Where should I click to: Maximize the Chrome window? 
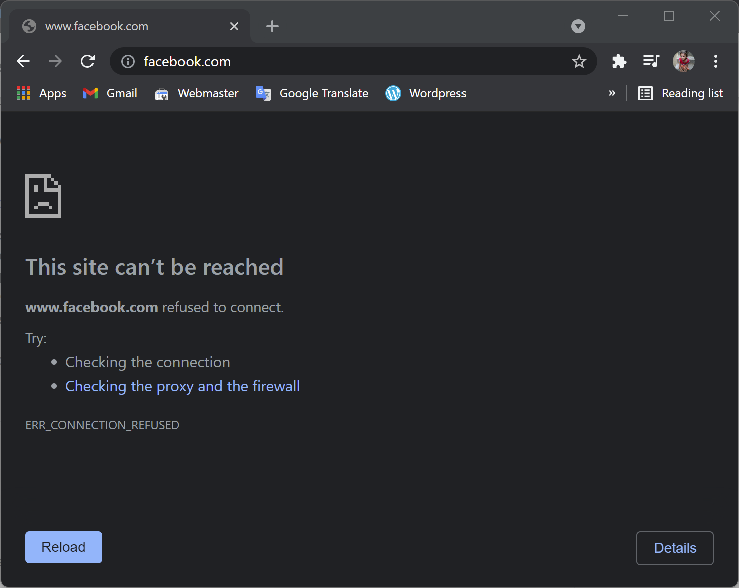pyautogui.click(x=669, y=16)
